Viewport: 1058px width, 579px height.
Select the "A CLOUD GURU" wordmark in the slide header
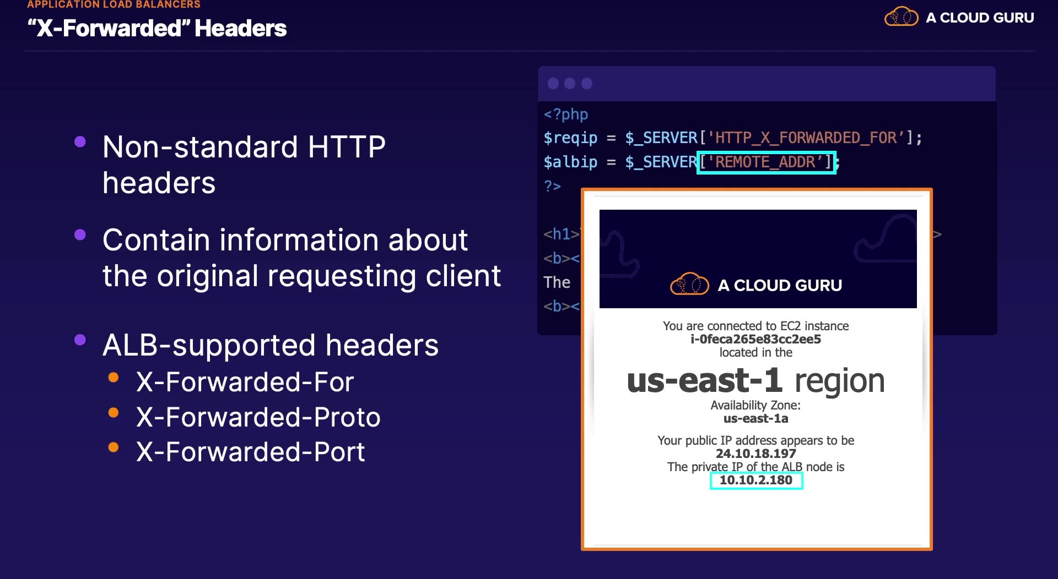pyautogui.click(x=980, y=18)
